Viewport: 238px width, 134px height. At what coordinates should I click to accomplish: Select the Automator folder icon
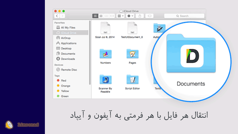point(159,28)
